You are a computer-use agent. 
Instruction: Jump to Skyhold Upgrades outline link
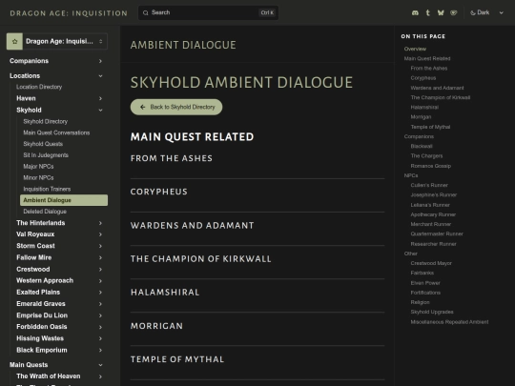(x=432, y=312)
